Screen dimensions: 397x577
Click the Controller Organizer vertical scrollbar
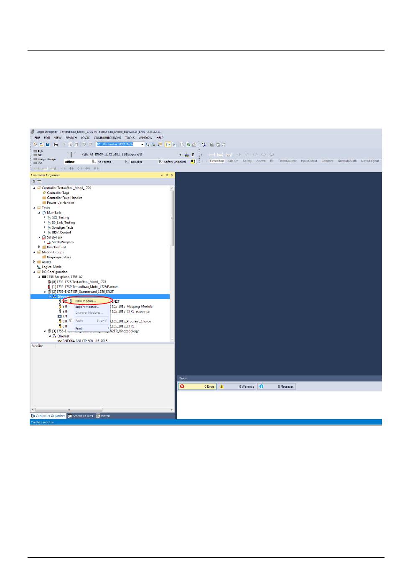pyautogui.click(x=172, y=218)
